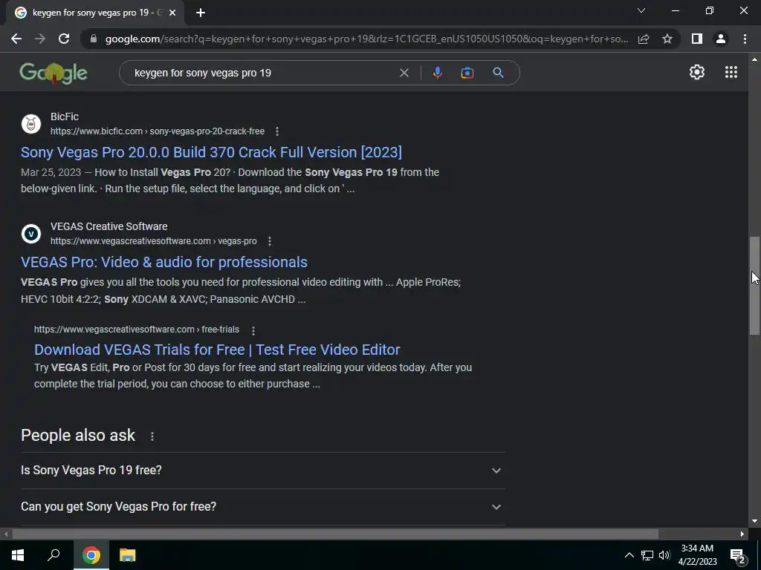The image size is (761, 570).
Task: Click the forward navigation arrow
Action: pyautogui.click(x=40, y=39)
